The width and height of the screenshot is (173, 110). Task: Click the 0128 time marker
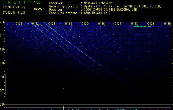[x=134, y=24]
